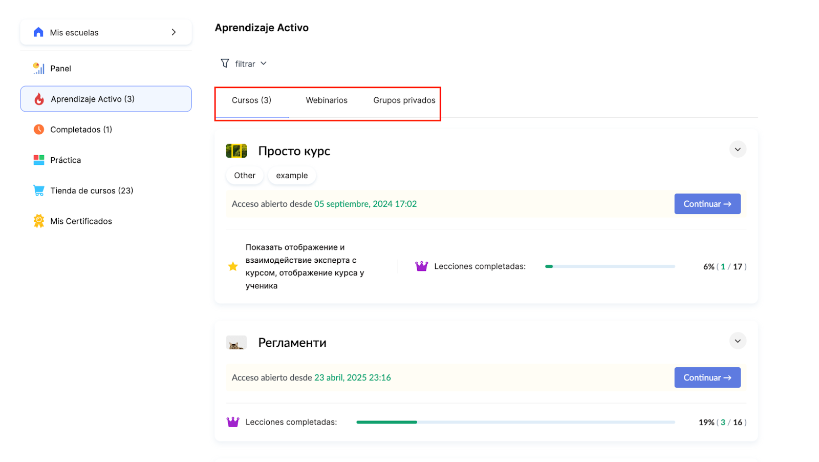Viewport: 819px width, 462px height.
Task: Select the Cursos (3) tab
Action: point(251,100)
